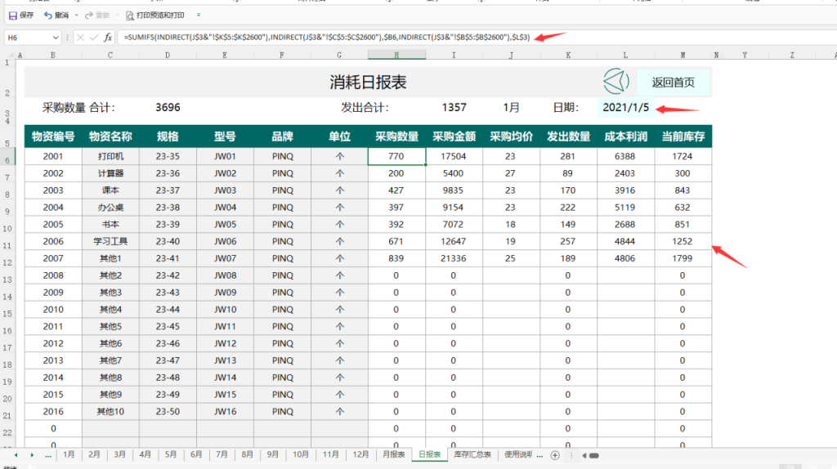Image resolution: width=837 pixels, height=469 pixels.
Task: Click the horizontal scrollbar thumb
Action: [593, 456]
